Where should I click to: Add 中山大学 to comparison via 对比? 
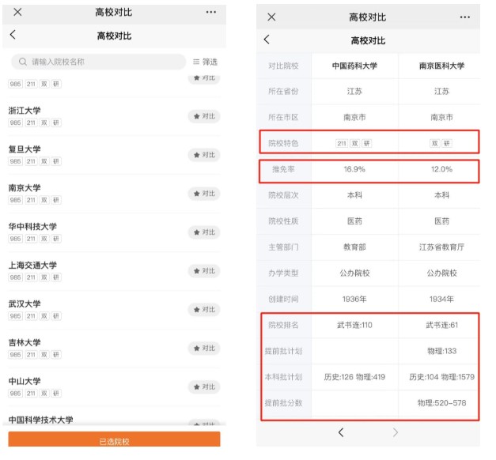click(x=204, y=387)
